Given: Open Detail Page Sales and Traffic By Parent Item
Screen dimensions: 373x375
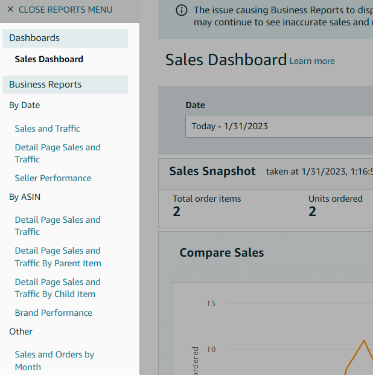Looking at the screenshot, I should click(x=58, y=257).
